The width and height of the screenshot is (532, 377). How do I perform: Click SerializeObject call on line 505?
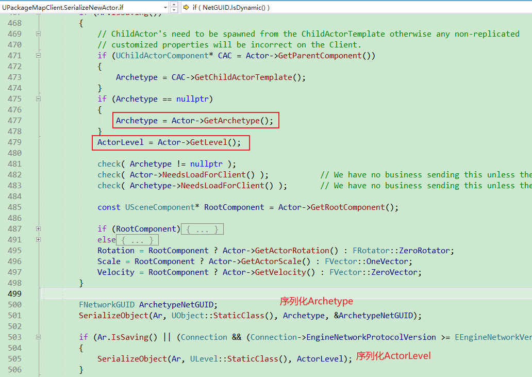132,359
